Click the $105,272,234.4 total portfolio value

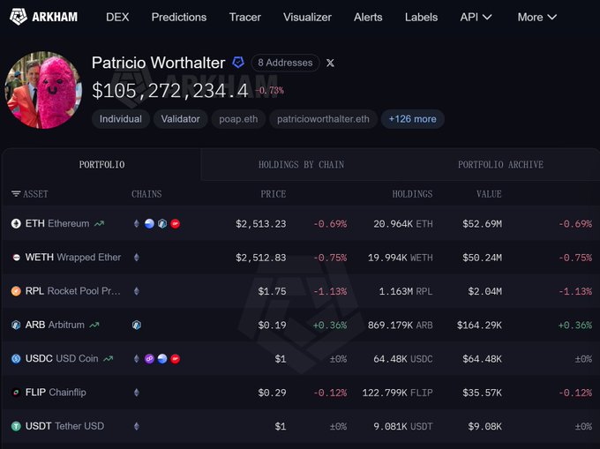[x=170, y=91]
